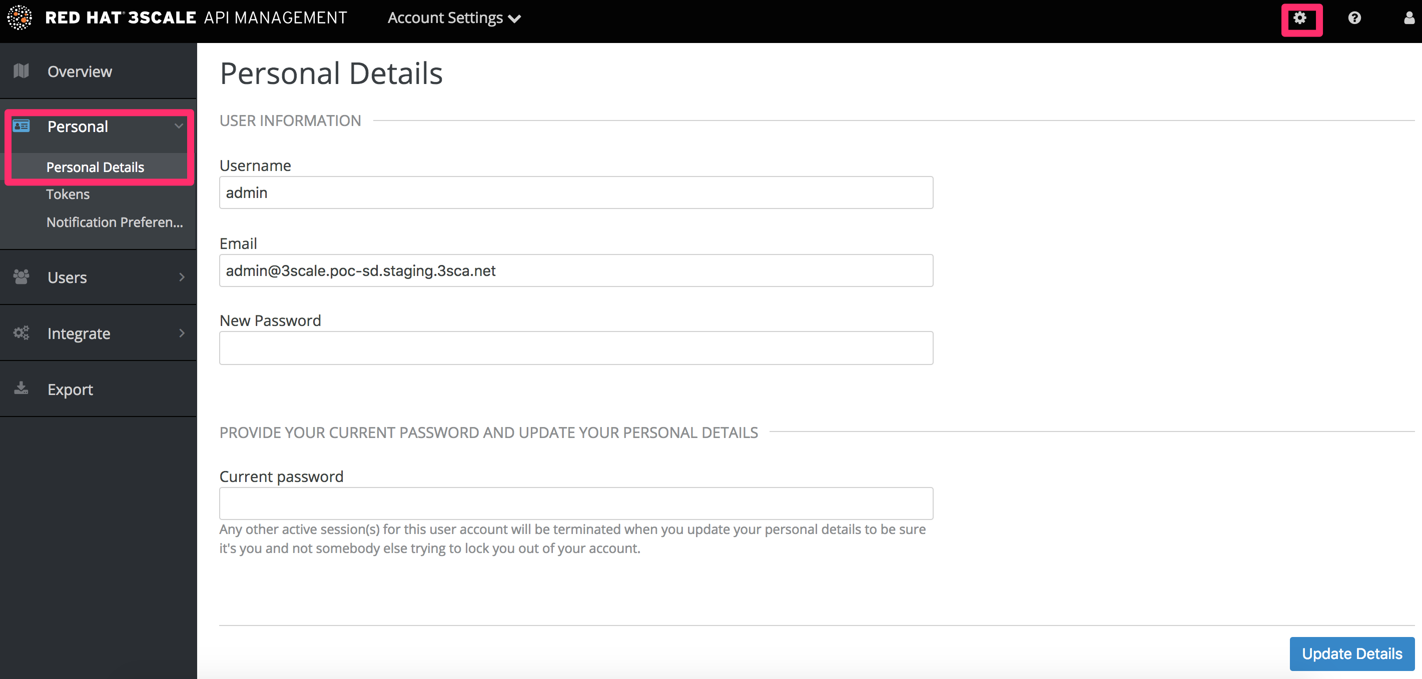Click the Red Hat 3scale logo icon
Screen dimensions: 1422x679
(x=22, y=17)
